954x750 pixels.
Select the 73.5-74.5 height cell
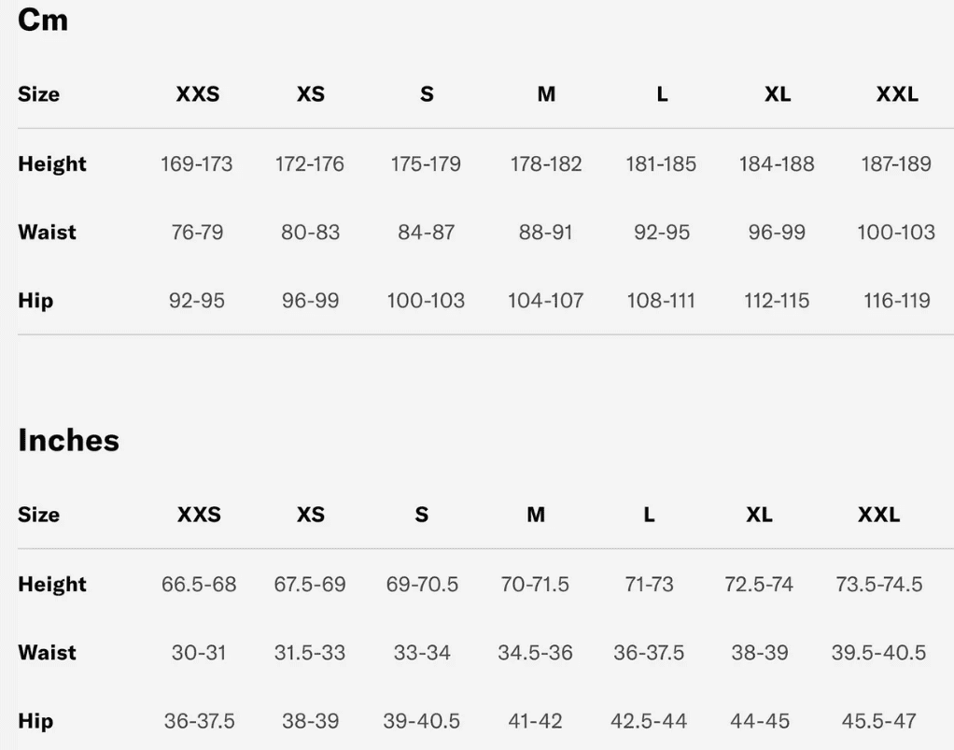[x=878, y=585]
